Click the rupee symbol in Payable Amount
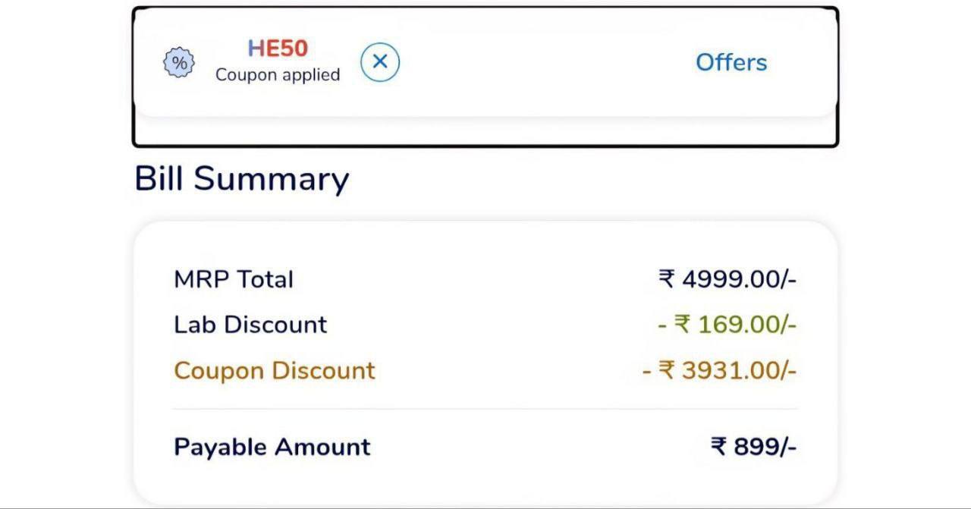Screen dimensions: 971x509 click(718, 447)
